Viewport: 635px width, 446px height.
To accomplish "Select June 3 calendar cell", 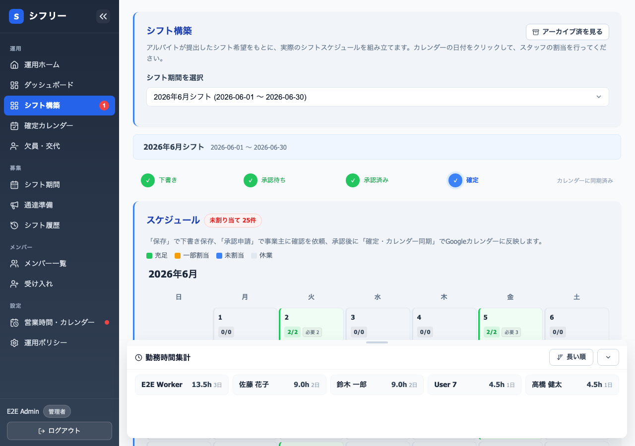I will 378,324.
